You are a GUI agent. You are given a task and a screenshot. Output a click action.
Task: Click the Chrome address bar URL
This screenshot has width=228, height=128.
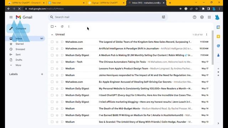46,9
